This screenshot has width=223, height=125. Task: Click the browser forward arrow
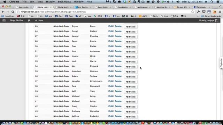[x=8, y=12]
